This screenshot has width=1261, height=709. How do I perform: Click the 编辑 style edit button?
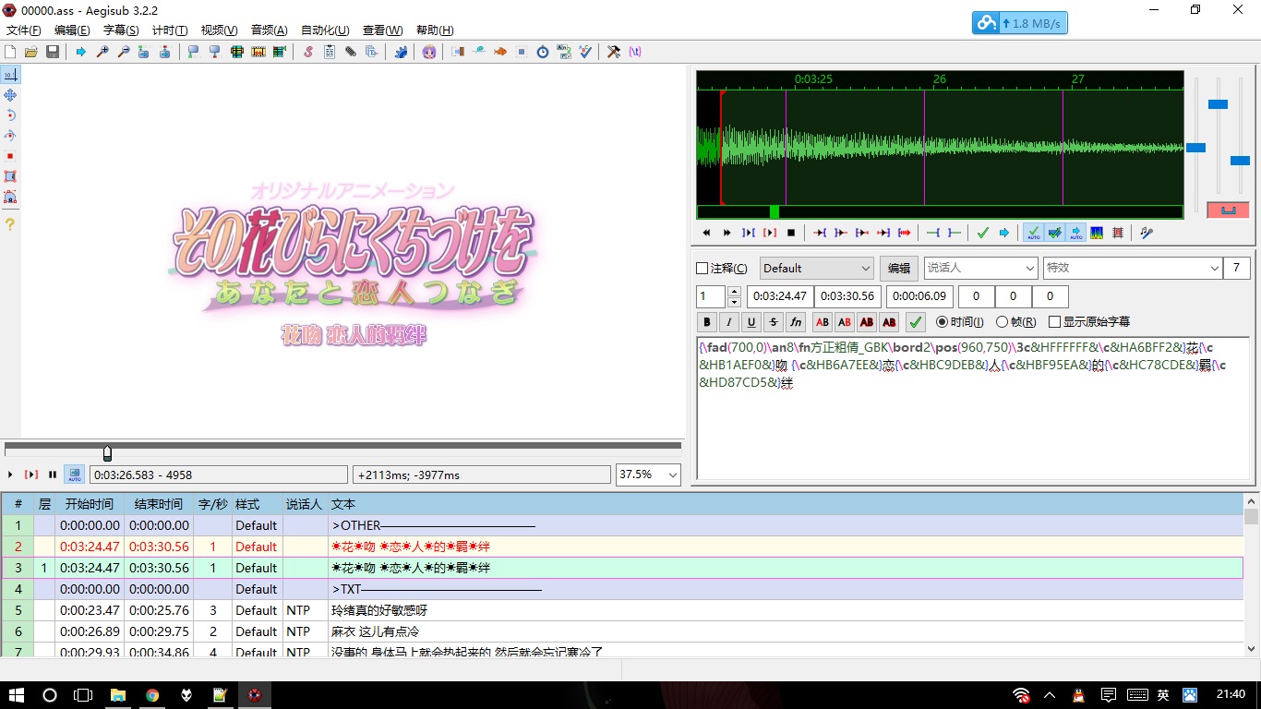899,269
